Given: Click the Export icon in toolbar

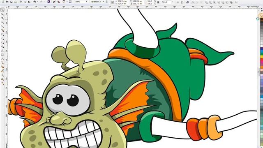Looking at the screenshot, I should (58, 2).
